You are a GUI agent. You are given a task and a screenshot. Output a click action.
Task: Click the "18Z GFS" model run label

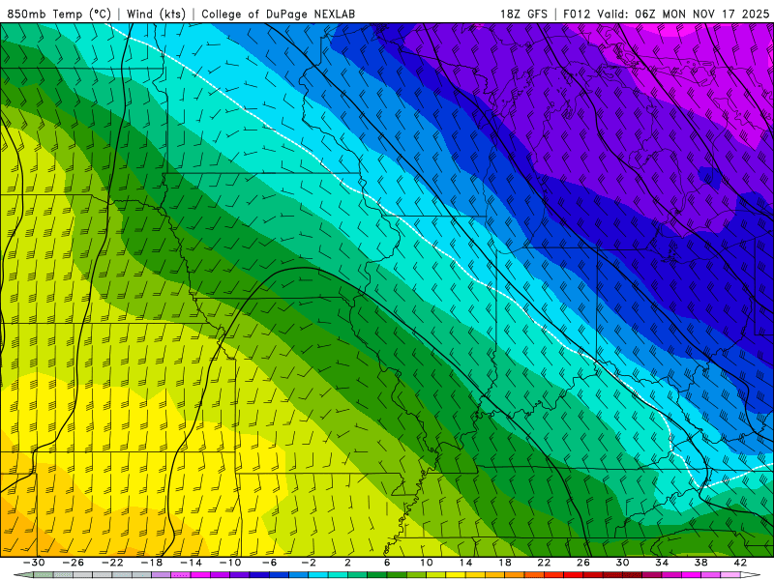click(523, 14)
